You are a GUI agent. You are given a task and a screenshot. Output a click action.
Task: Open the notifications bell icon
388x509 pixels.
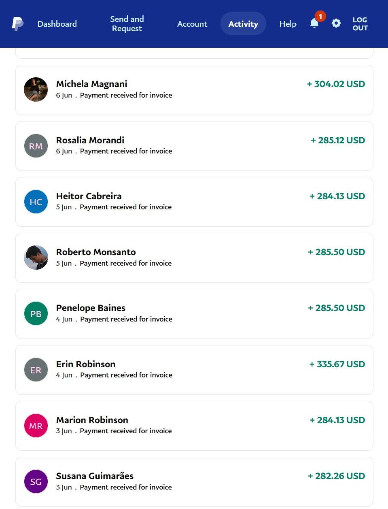(314, 23)
